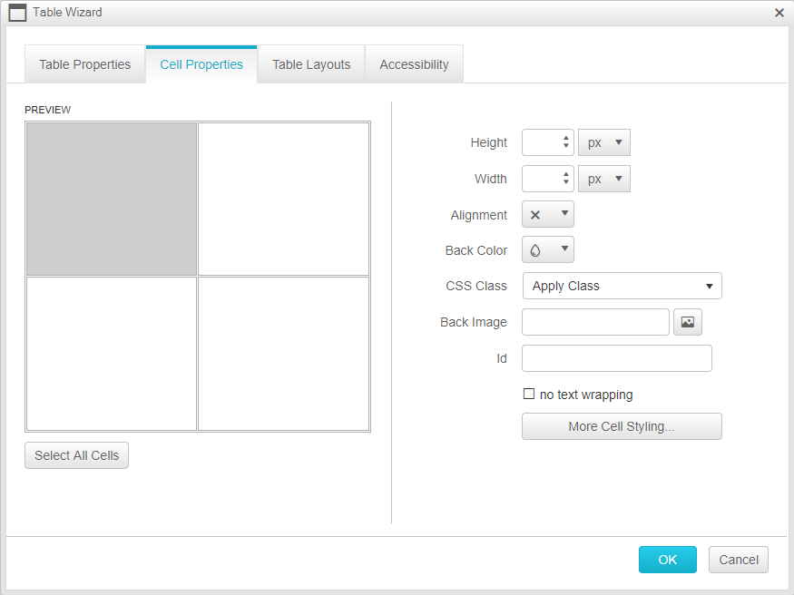Go to the Accessibility tab
The width and height of the screenshot is (794, 595).
point(414,64)
